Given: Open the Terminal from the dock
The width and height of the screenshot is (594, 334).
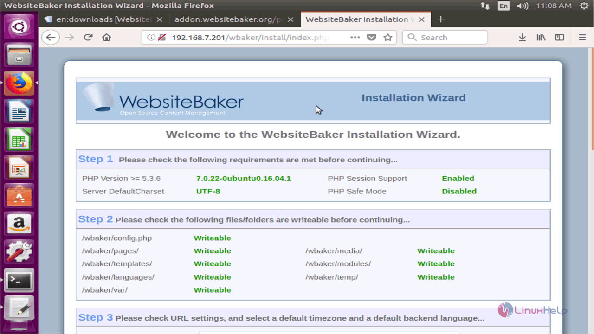Looking at the screenshot, I should point(19,281).
